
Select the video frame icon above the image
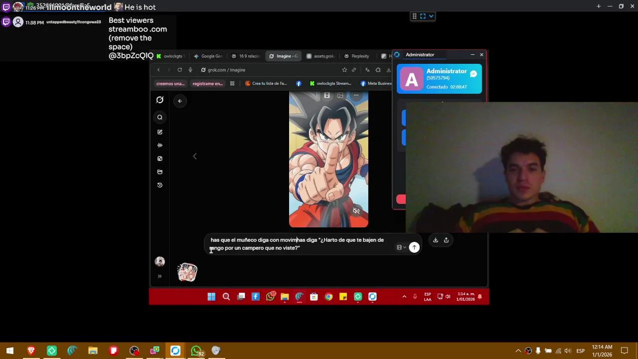point(327,95)
